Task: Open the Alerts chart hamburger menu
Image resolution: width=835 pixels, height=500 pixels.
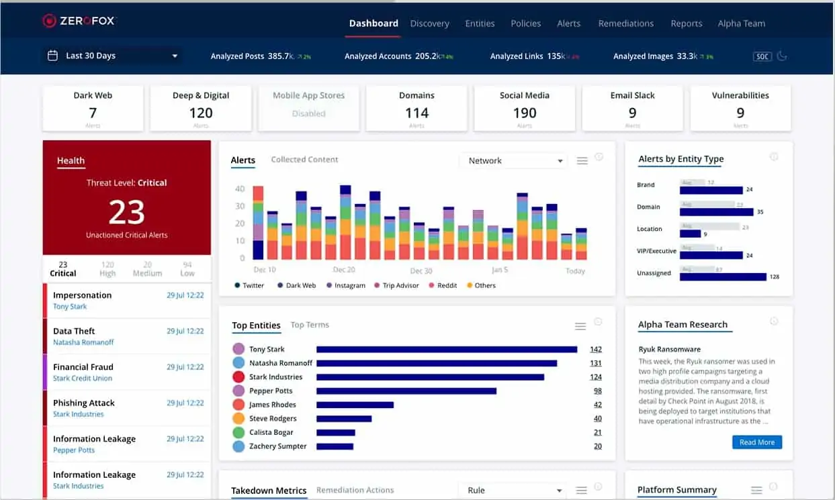Action: [582, 161]
